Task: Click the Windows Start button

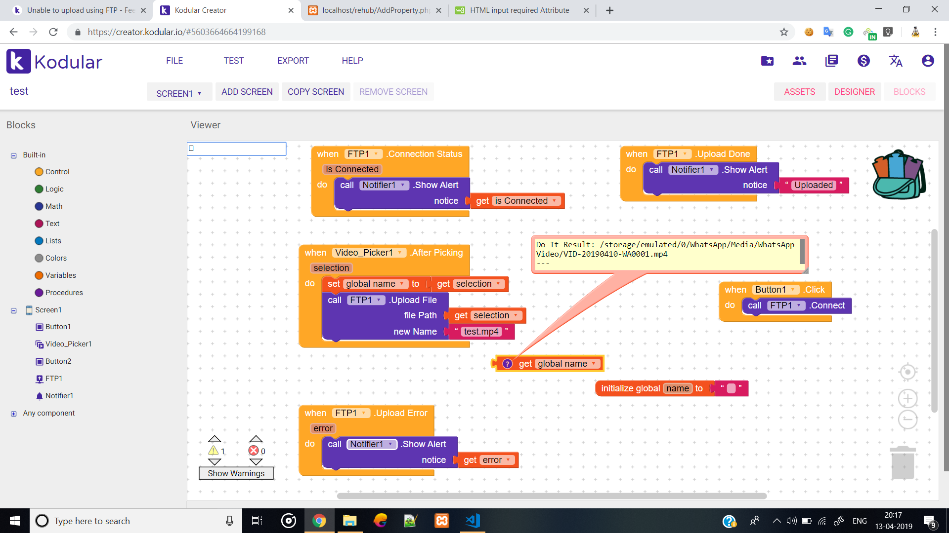Action: (x=15, y=521)
